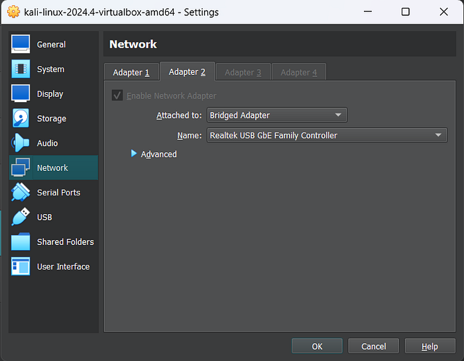Click the Storage disk icon
The image size is (464, 361).
point(21,119)
